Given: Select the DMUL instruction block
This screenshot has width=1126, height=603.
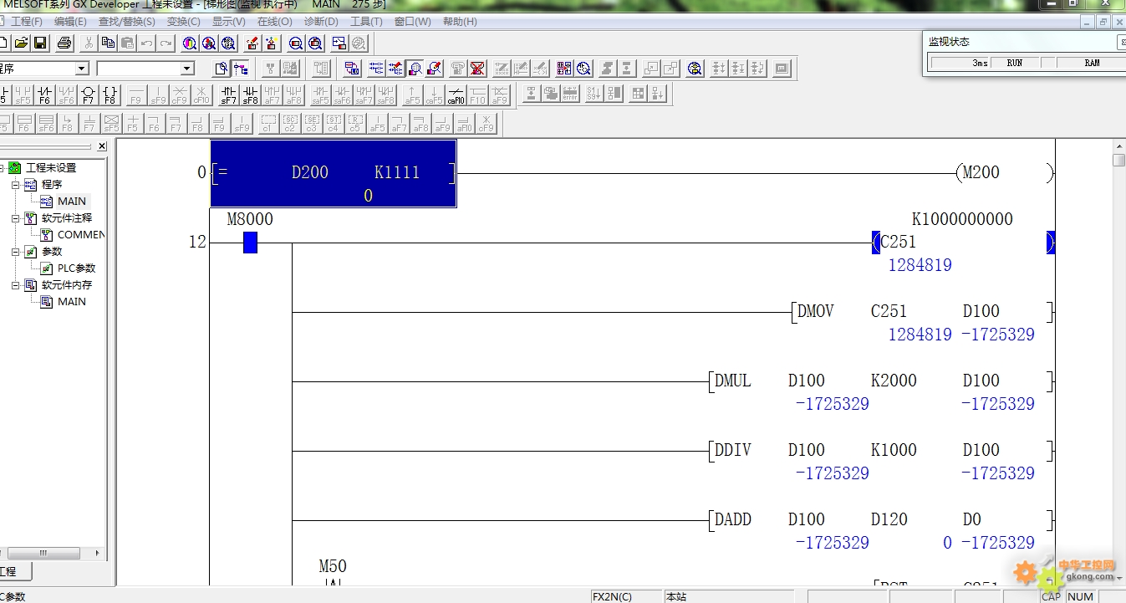Looking at the screenshot, I should (x=882, y=381).
